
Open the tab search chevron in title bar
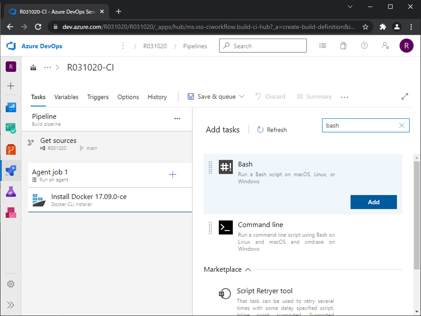click(350, 7)
